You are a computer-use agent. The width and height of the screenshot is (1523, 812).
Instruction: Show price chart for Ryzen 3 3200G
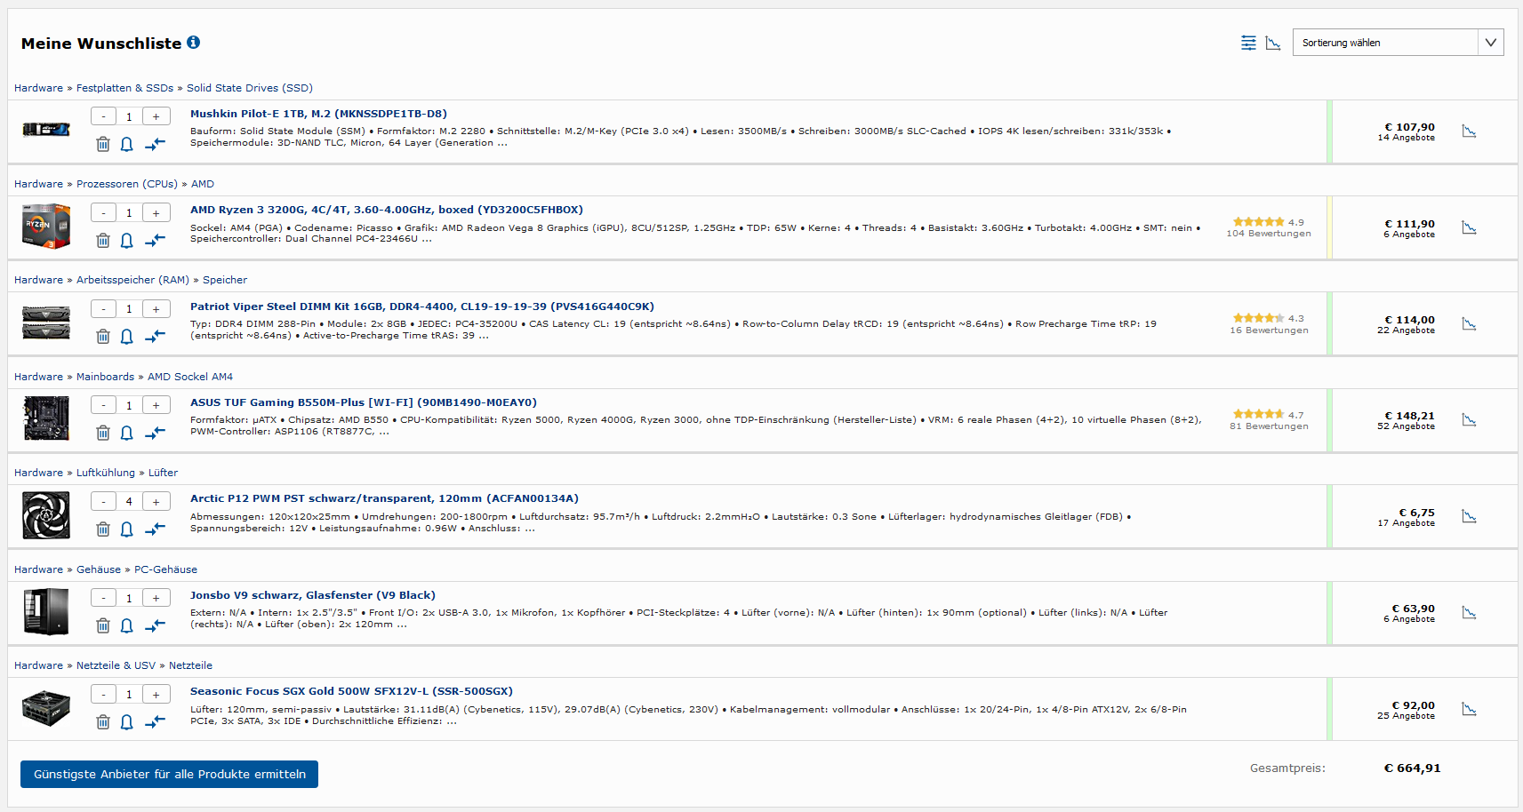pos(1469,228)
